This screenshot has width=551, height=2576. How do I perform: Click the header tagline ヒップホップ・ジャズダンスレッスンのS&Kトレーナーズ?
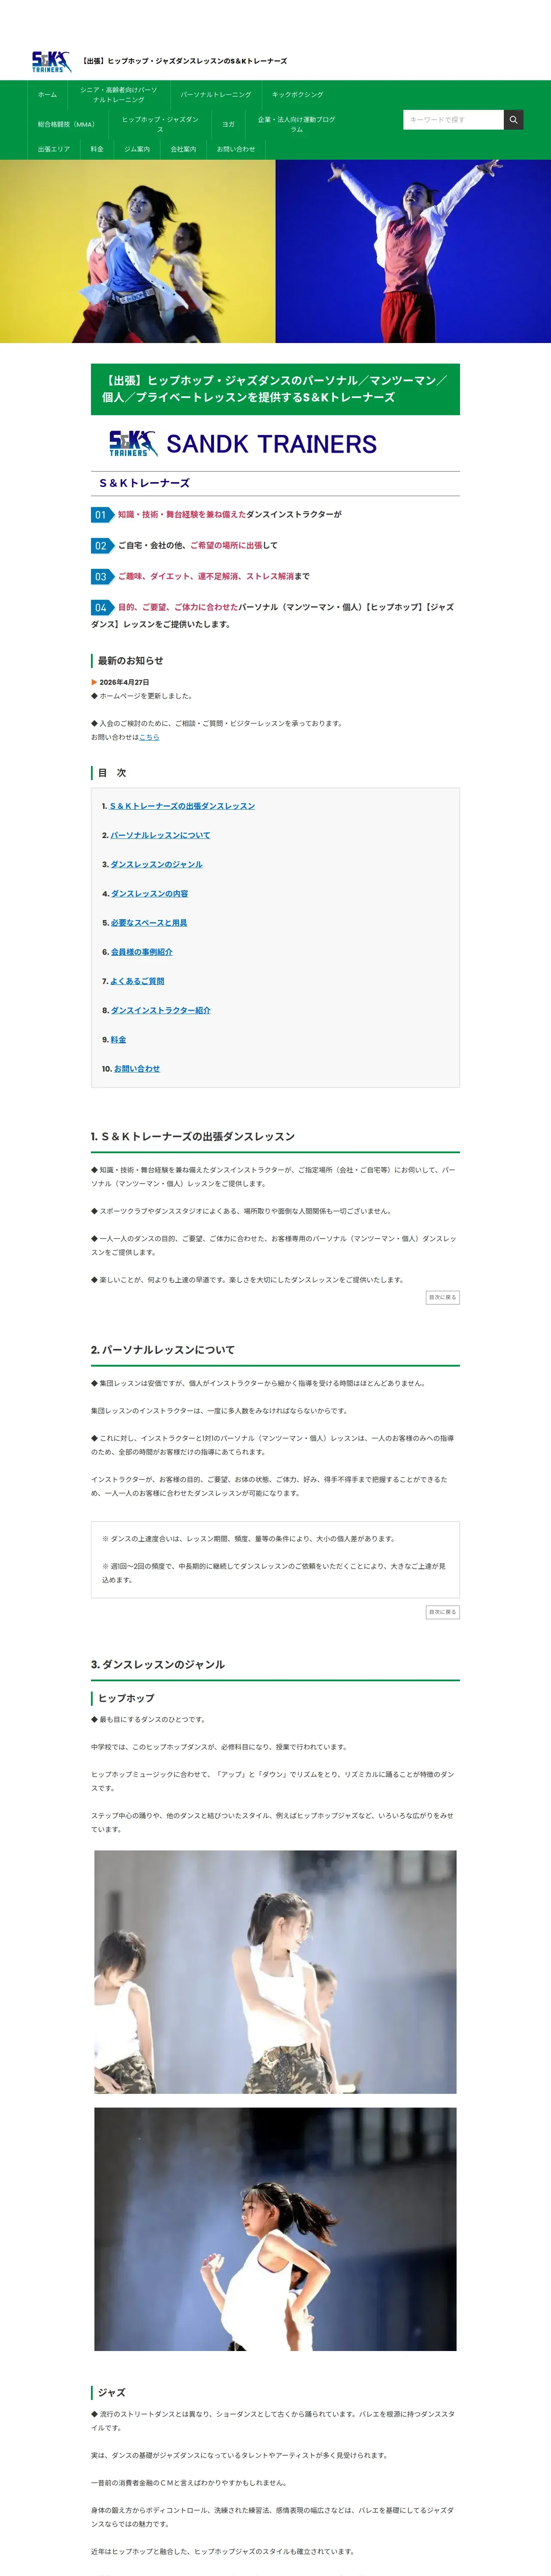click(185, 61)
